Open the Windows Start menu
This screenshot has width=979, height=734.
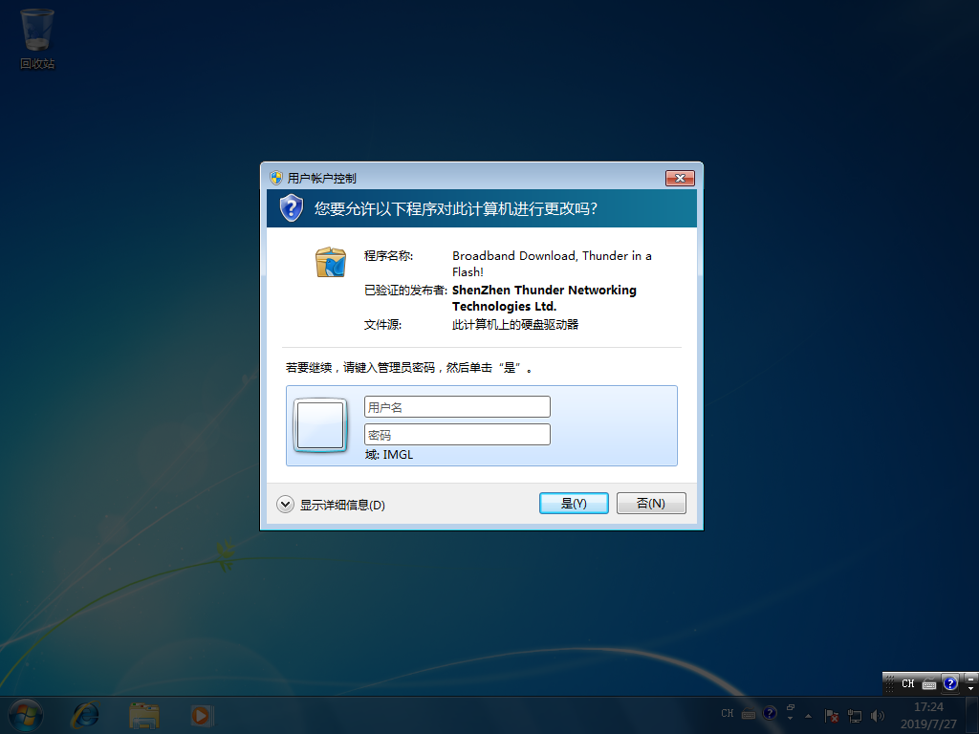26,714
